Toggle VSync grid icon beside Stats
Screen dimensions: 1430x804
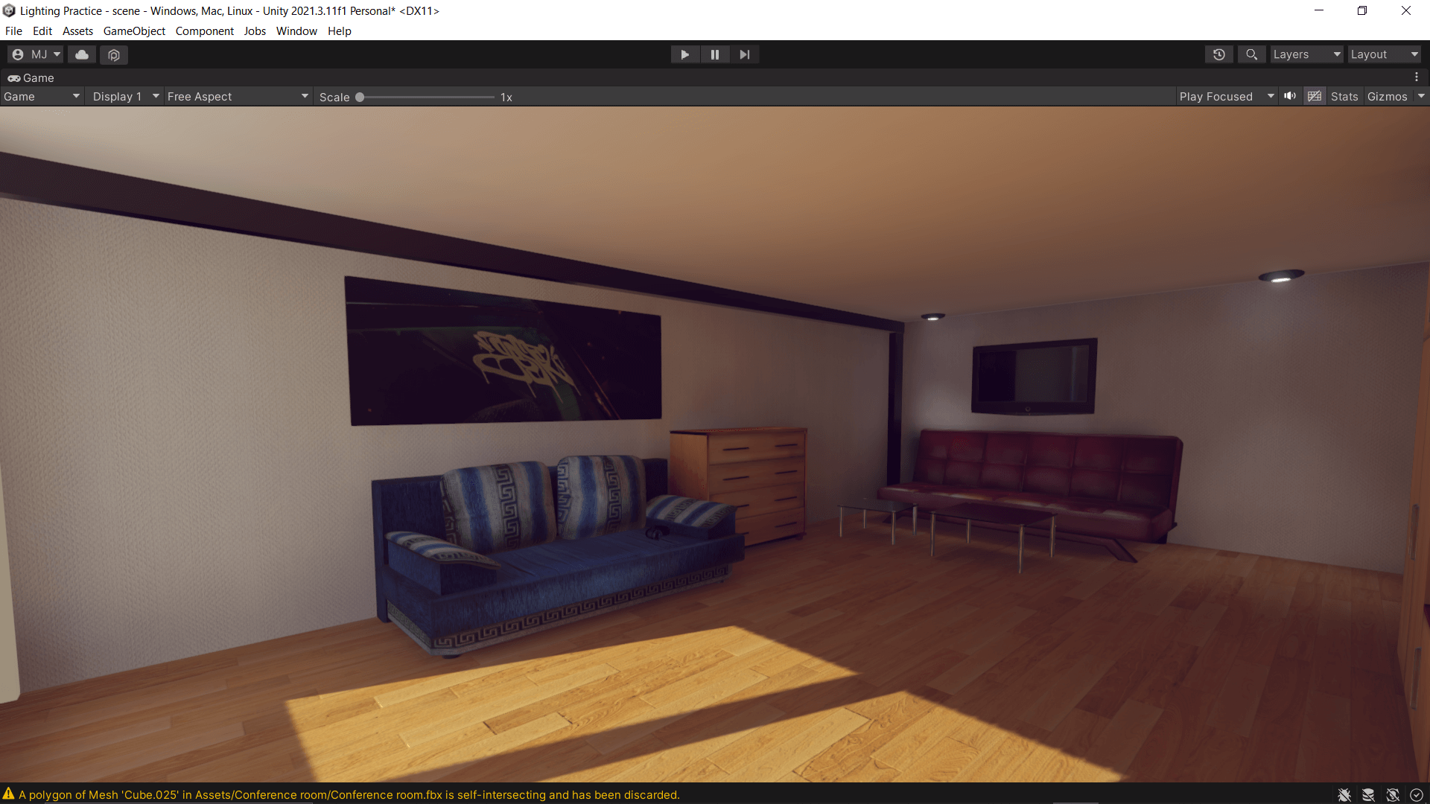click(1315, 96)
